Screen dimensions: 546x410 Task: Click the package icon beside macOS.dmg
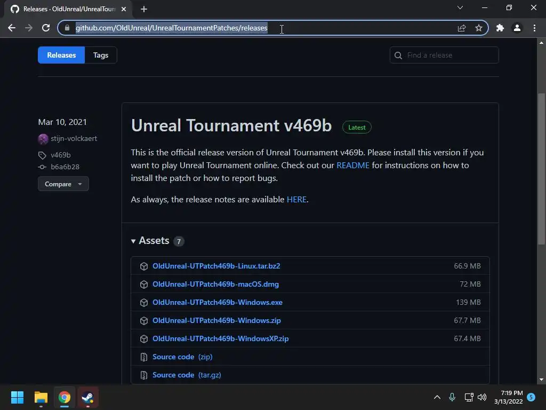pyautogui.click(x=144, y=285)
